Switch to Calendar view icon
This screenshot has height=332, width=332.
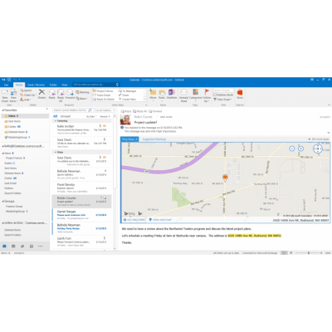pos(13,246)
